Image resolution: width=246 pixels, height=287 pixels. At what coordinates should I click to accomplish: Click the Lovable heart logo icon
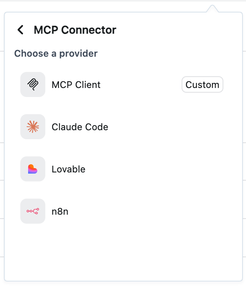[x=33, y=169]
